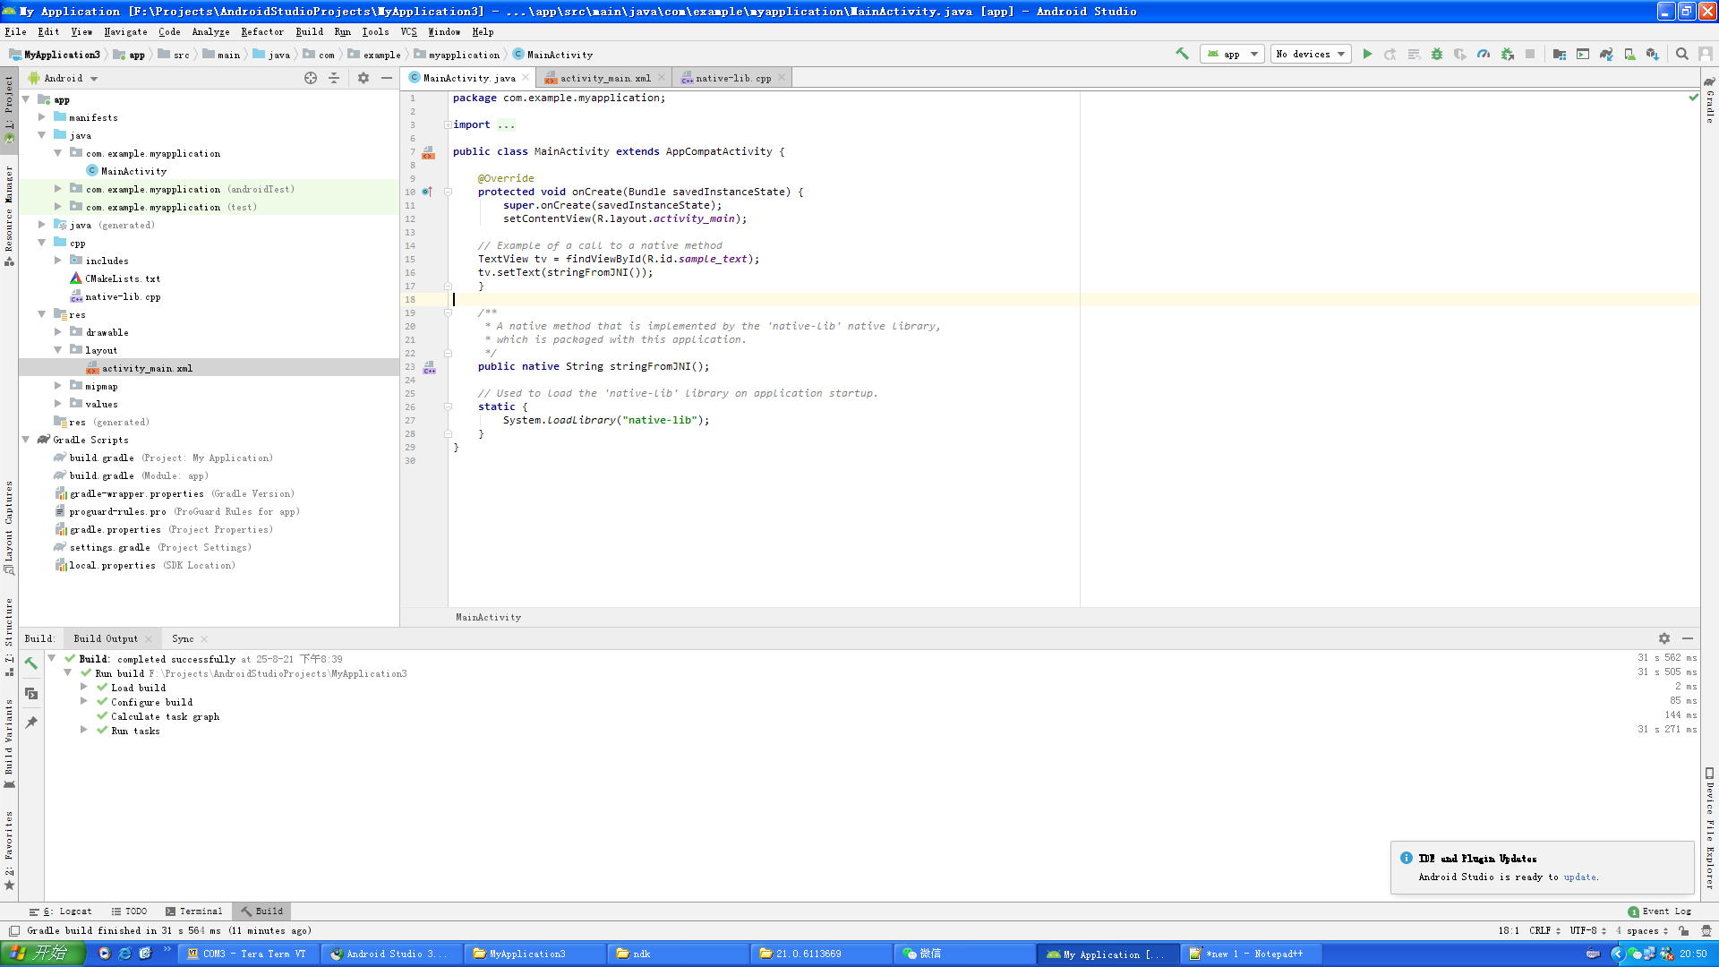Screen dimensions: 1719x967
Task: Click the project panel settings gear
Action: pyautogui.click(x=363, y=78)
